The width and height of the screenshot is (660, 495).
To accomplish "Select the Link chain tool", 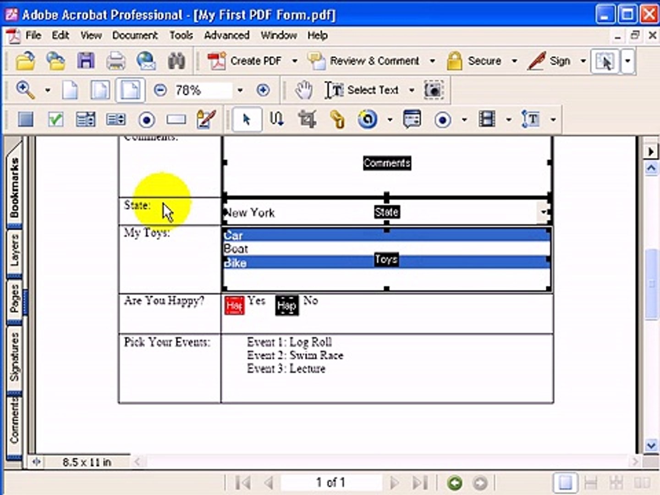I will point(337,120).
